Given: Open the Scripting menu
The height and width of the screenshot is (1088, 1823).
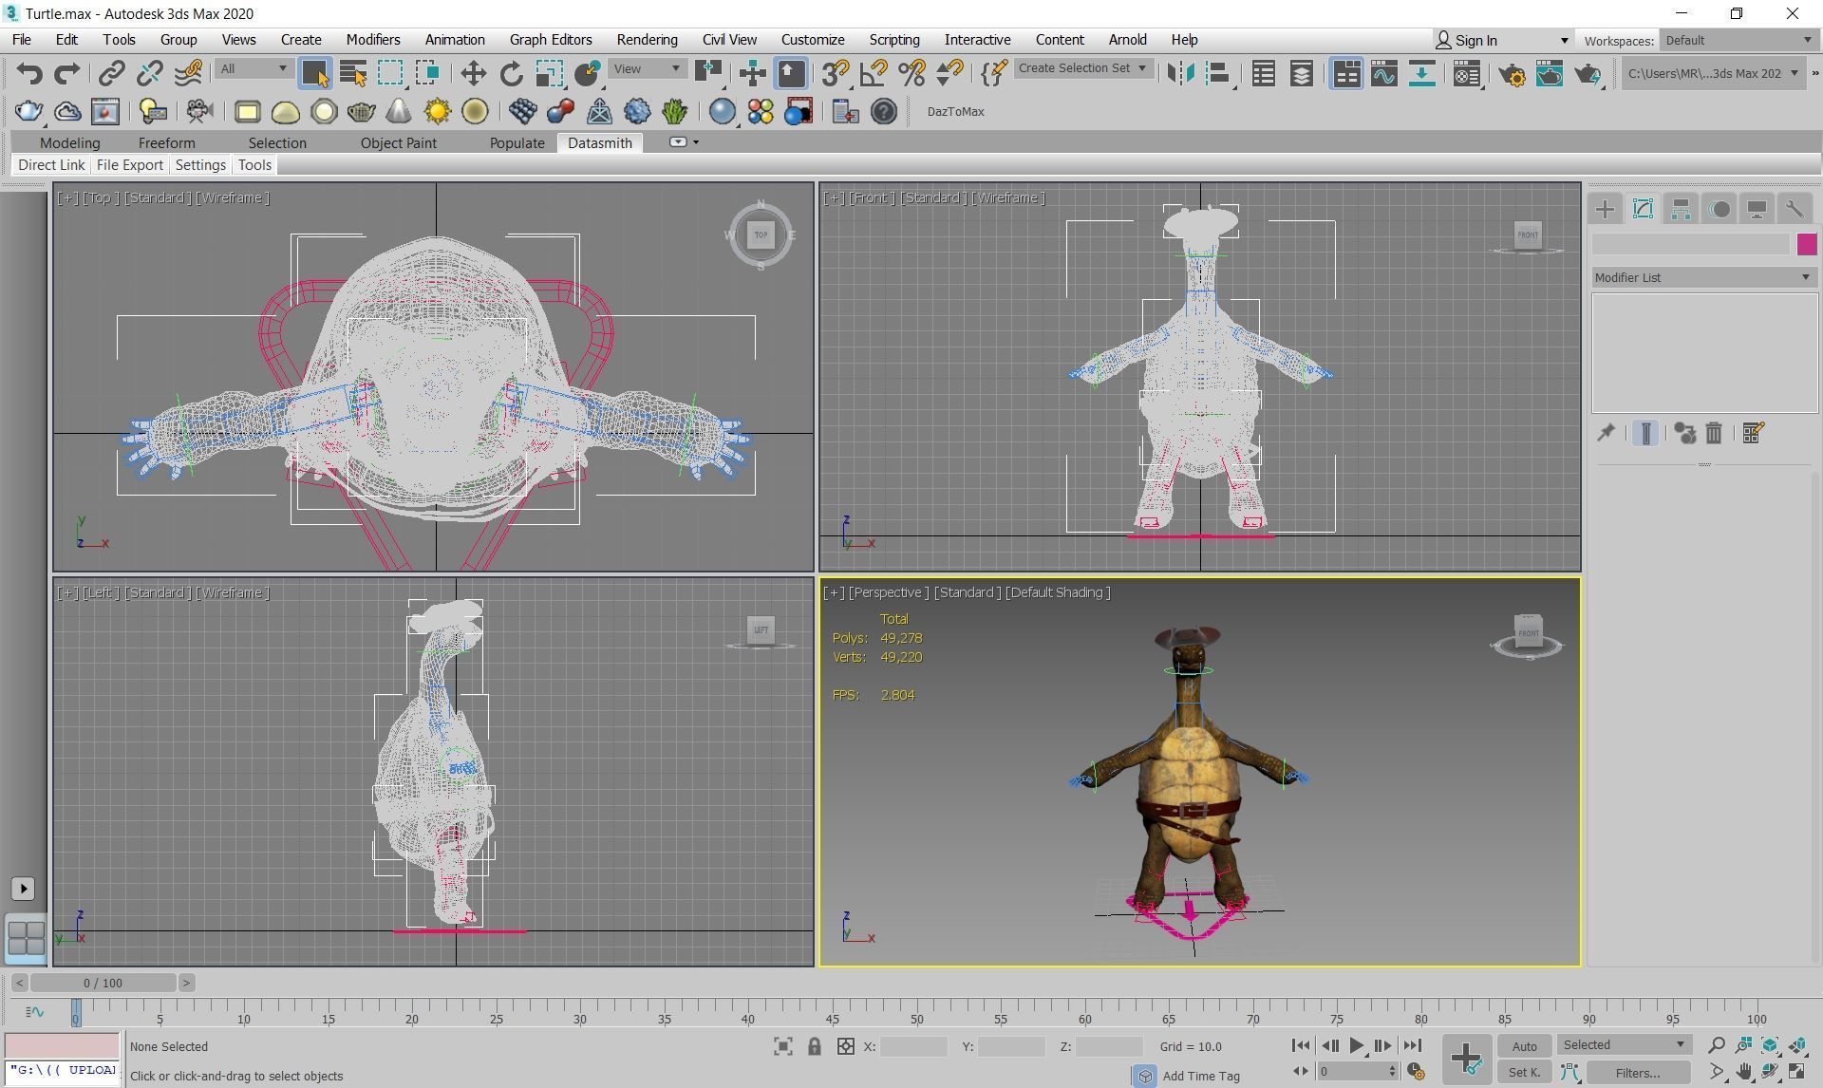Looking at the screenshot, I should (894, 40).
